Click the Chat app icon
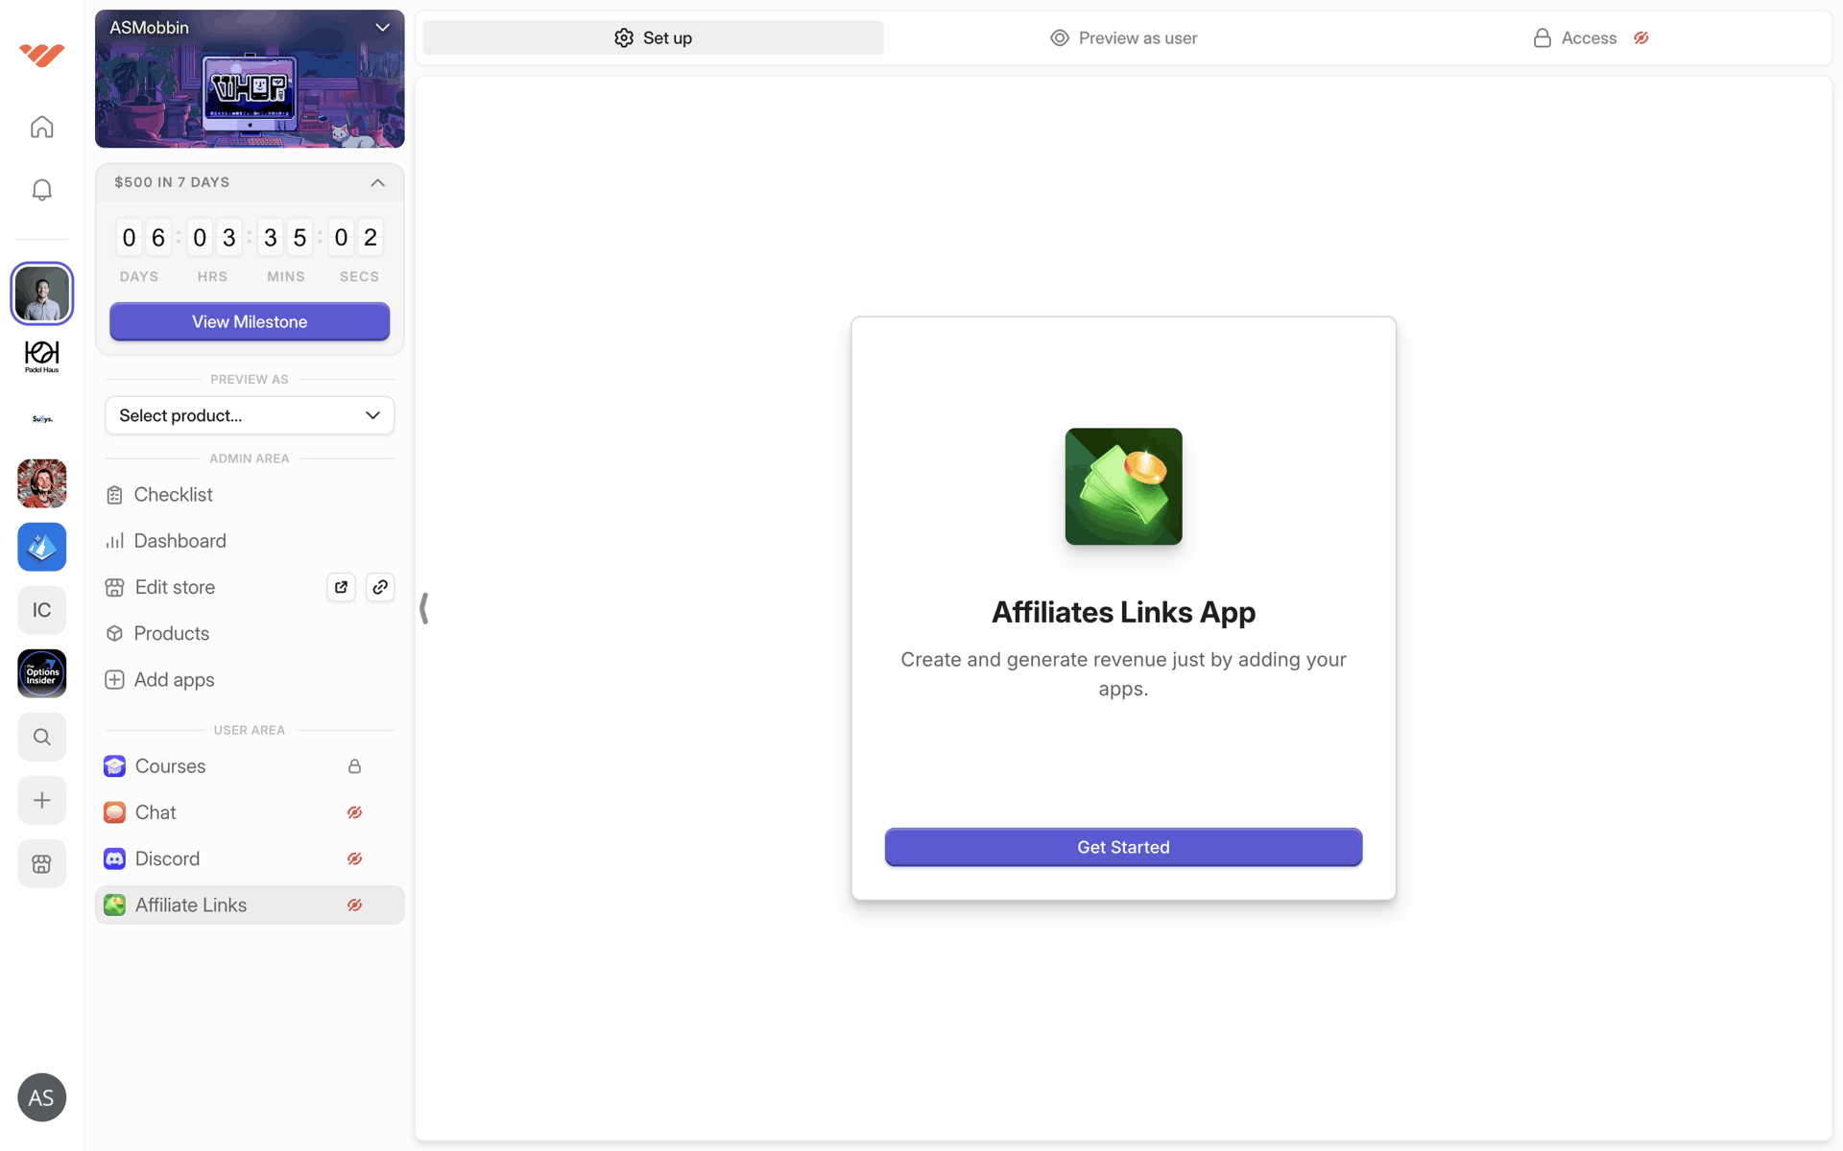 coord(114,812)
